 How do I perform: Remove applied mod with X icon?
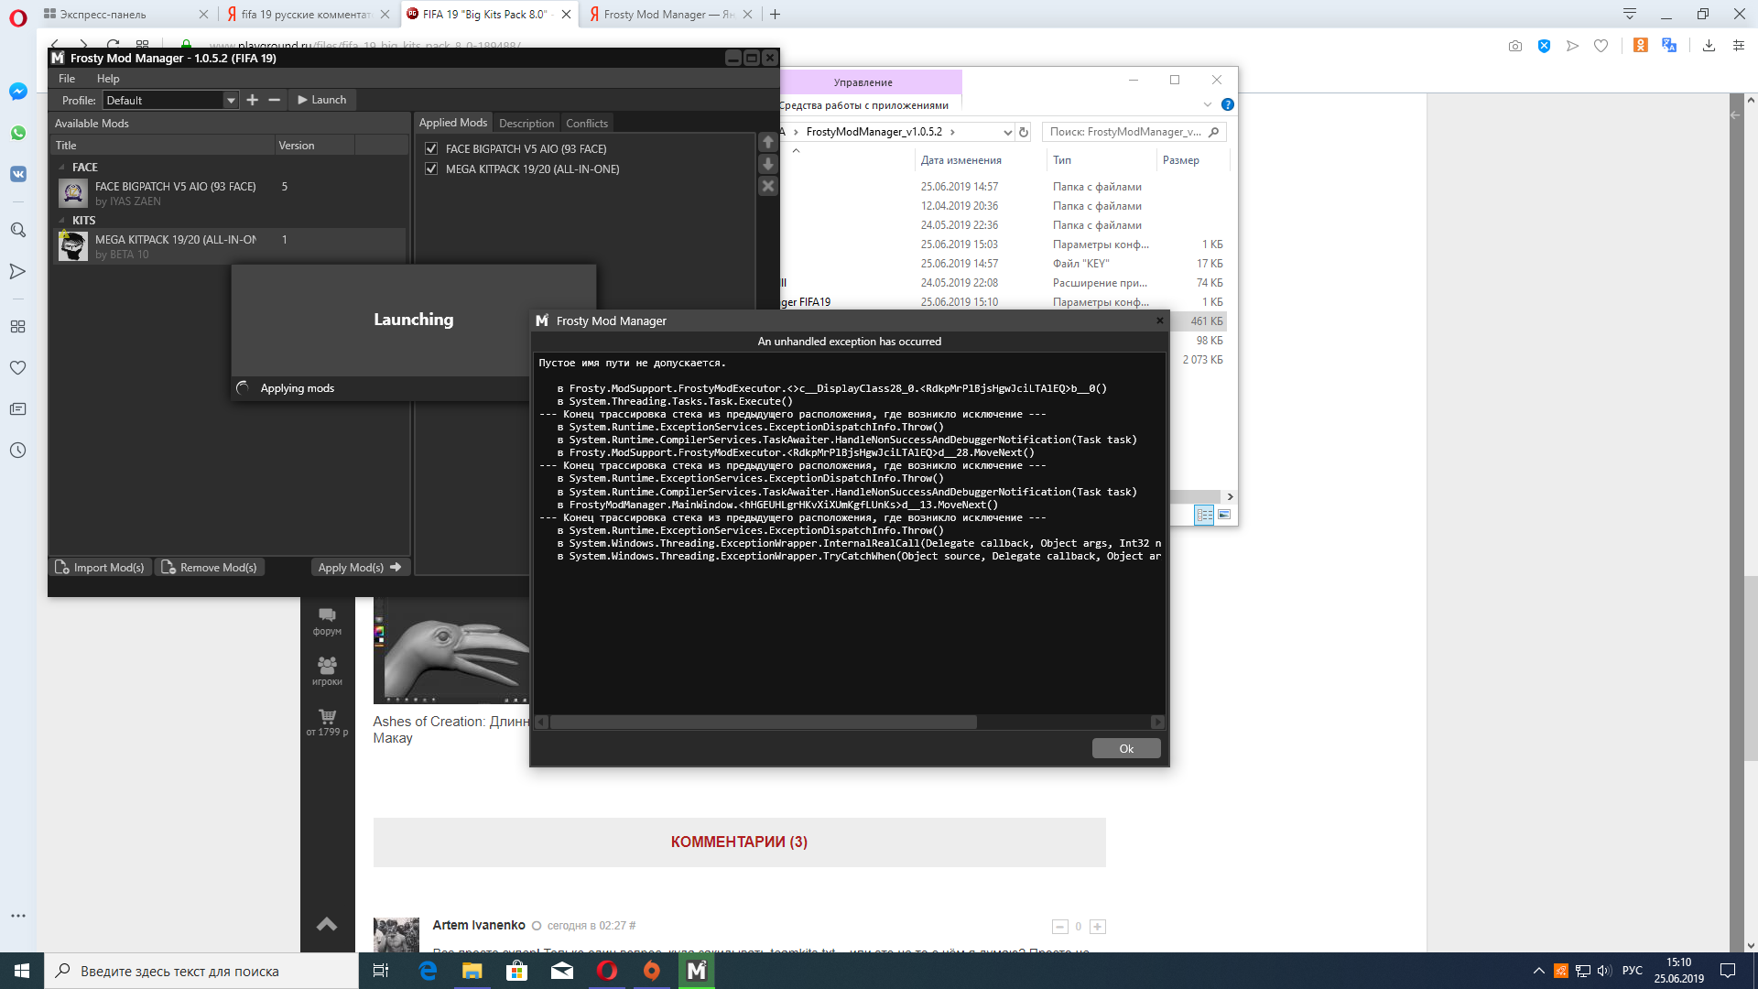[768, 186]
